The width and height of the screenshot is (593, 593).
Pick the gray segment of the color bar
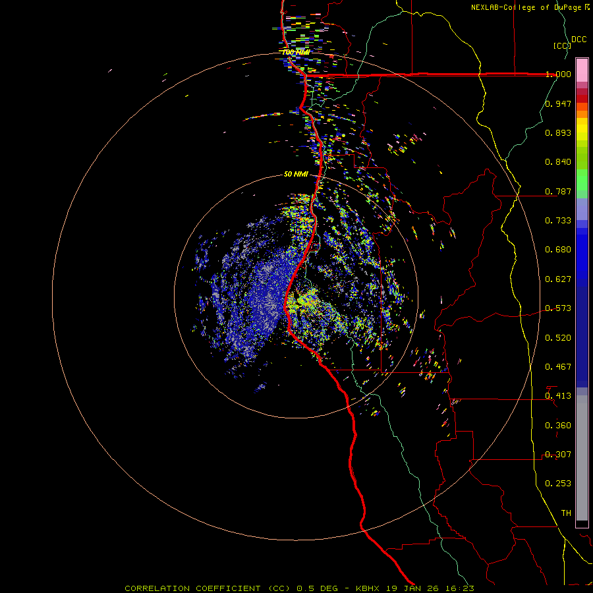click(x=582, y=458)
